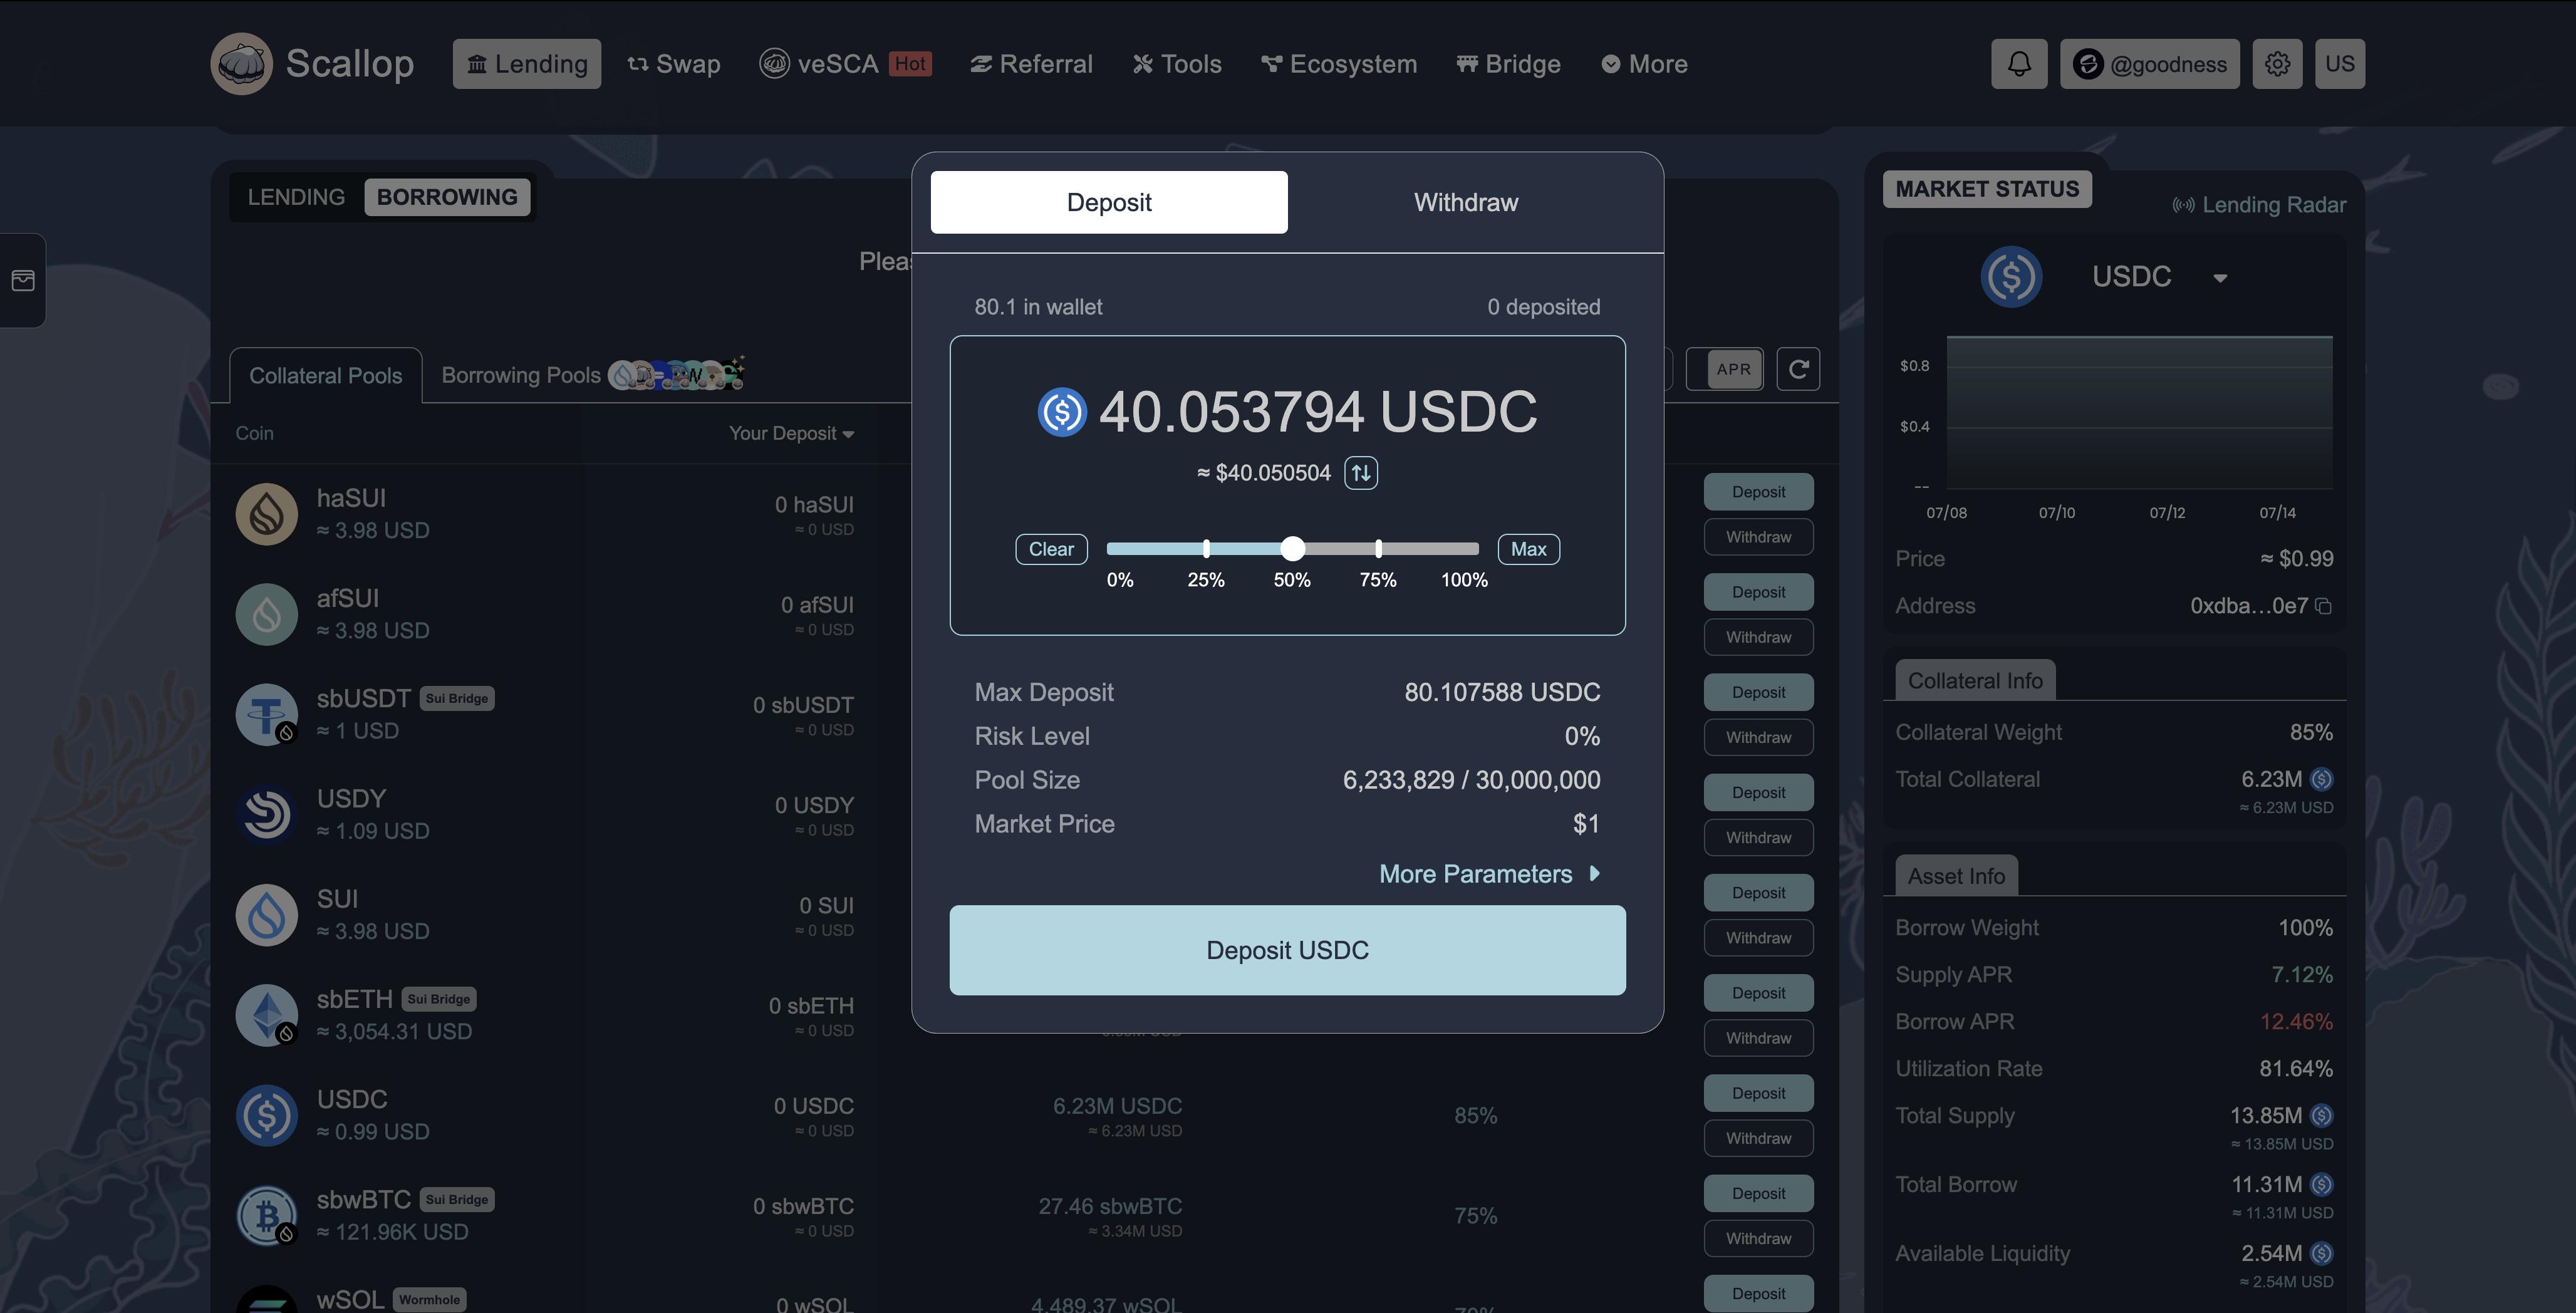Screen dimensions: 2576x1313
Task: Switch to LENDING mode toggle
Action: (296, 197)
